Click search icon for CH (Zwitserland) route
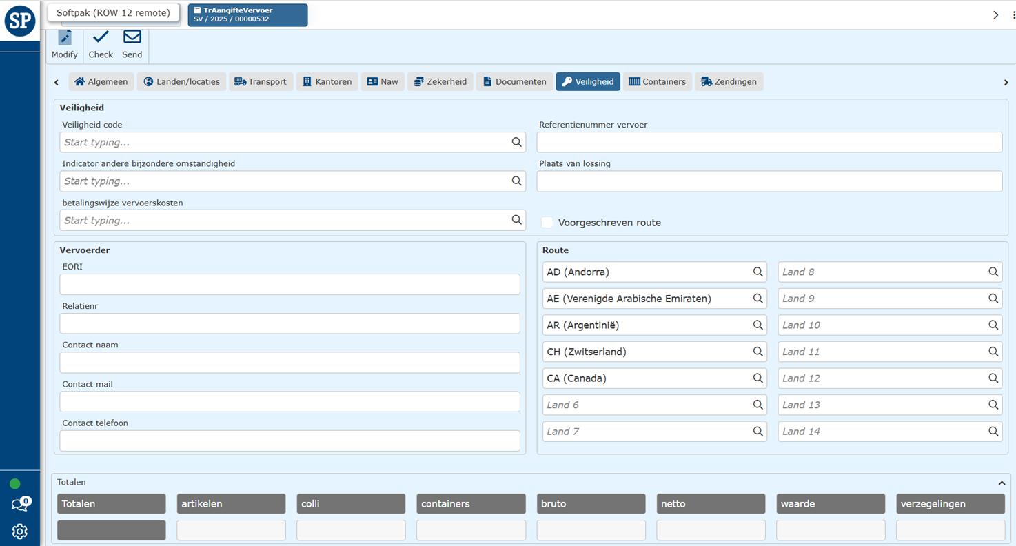 click(758, 352)
